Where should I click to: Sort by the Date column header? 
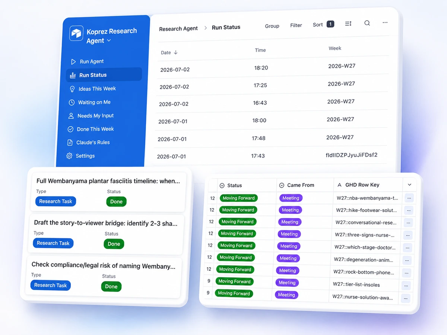point(169,52)
